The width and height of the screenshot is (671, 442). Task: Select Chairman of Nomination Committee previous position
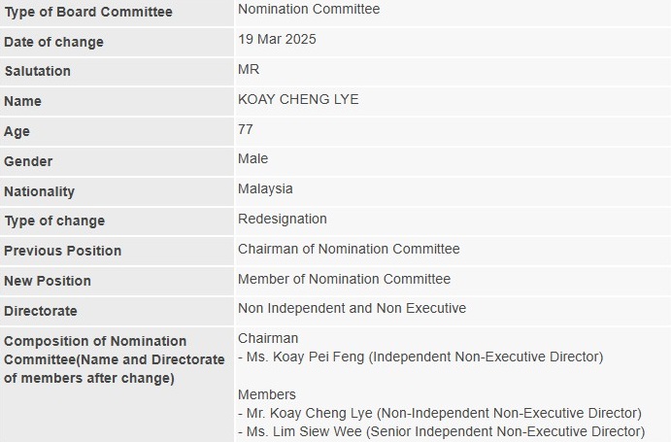point(349,249)
